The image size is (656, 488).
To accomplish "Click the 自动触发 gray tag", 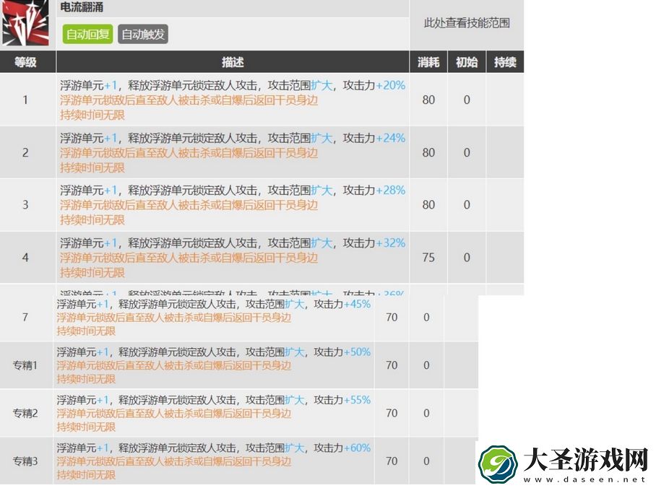I will [x=142, y=34].
